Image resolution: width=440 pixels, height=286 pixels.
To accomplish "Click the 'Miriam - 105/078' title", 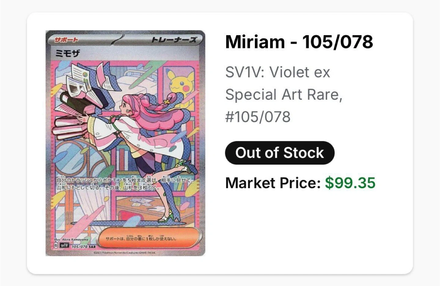I will pyautogui.click(x=299, y=42).
